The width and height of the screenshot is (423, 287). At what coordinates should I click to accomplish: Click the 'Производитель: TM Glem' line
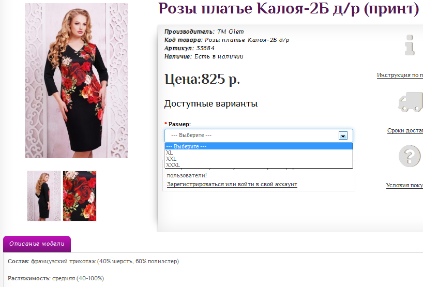pos(204,32)
